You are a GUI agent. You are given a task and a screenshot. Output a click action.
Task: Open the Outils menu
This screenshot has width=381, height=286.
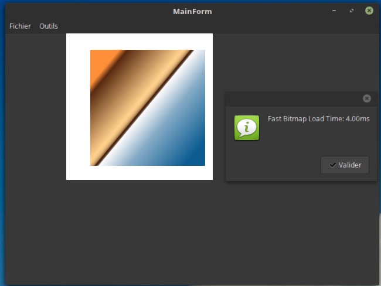[49, 26]
